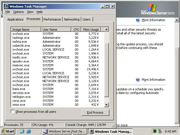This screenshot has width=180, height=135.
Task: Select svchost.exe using 3,128 K
Action: [x=58, y=81]
